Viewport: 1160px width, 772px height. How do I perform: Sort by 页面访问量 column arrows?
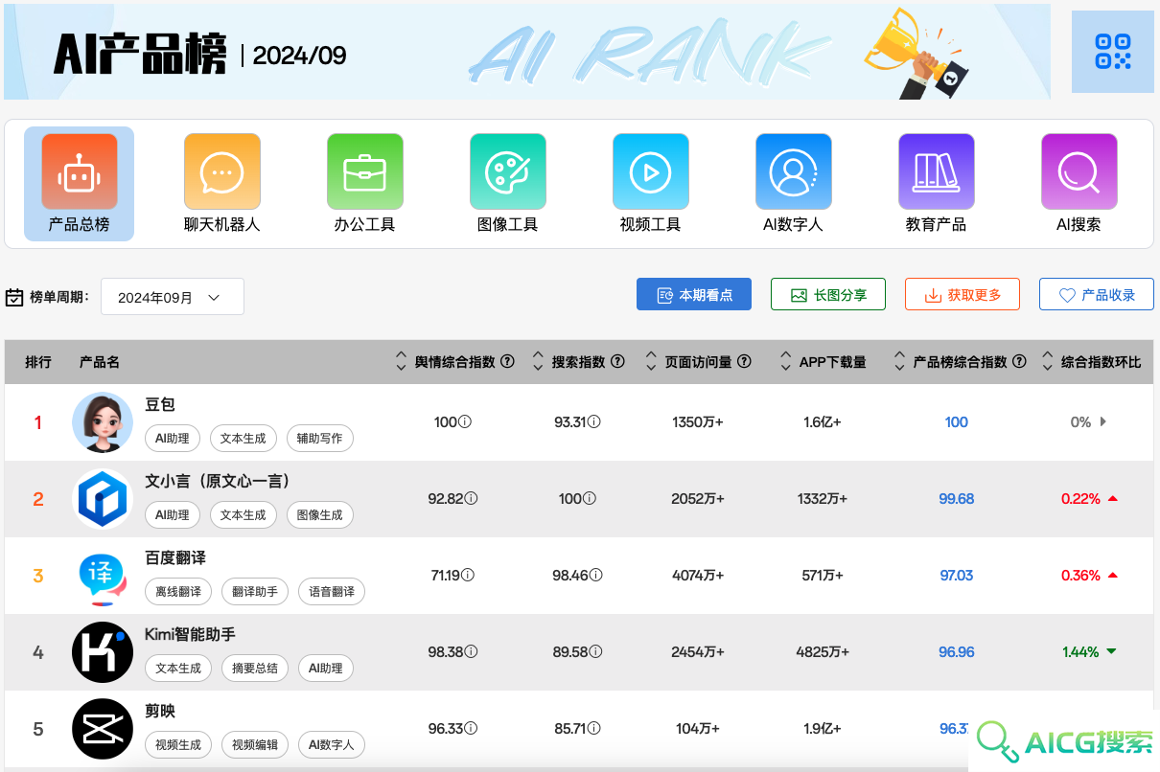click(x=652, y=362)
